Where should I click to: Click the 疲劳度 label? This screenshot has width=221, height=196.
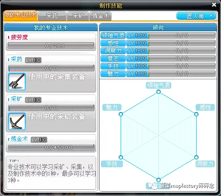point(19,37)
